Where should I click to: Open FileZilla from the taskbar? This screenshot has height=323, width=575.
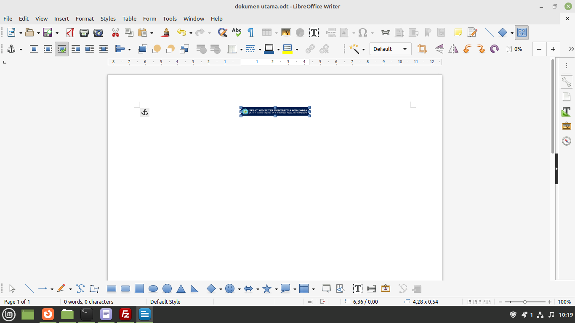(x=125, y=314)
